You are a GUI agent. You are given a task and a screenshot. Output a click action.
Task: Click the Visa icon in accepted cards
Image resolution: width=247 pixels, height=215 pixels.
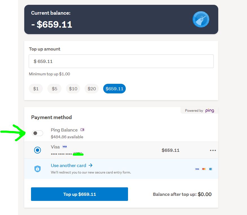pyautogui.click(x=197, y=169)
